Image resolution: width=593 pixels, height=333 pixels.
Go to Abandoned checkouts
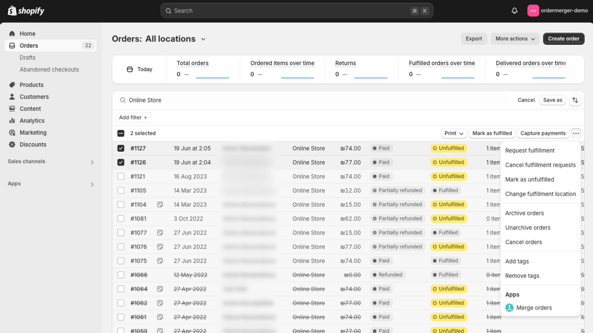[x=49, y=70]
